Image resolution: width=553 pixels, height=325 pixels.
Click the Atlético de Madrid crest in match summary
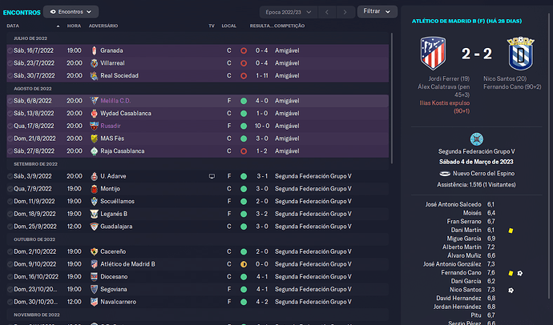click(433, 53)
